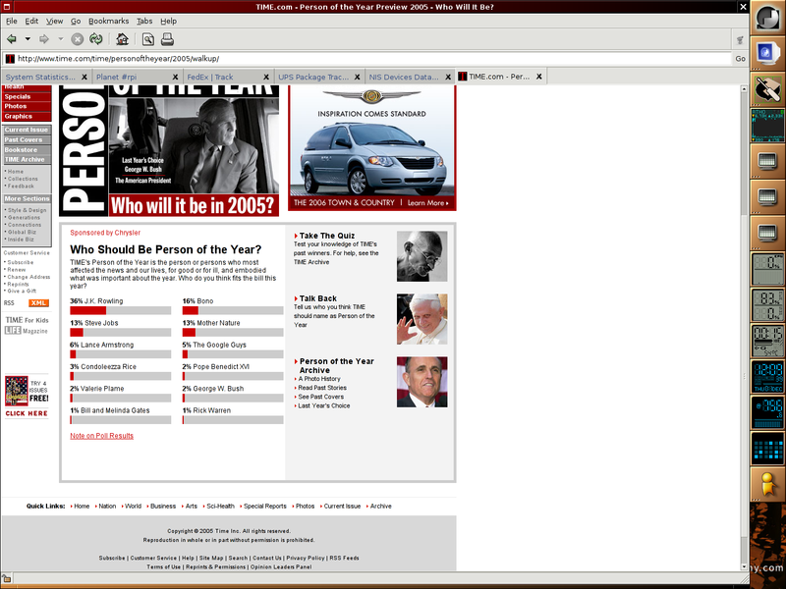Open the Edit menu
This screenshot has height=589, width=786.
[x=31, y=21]
